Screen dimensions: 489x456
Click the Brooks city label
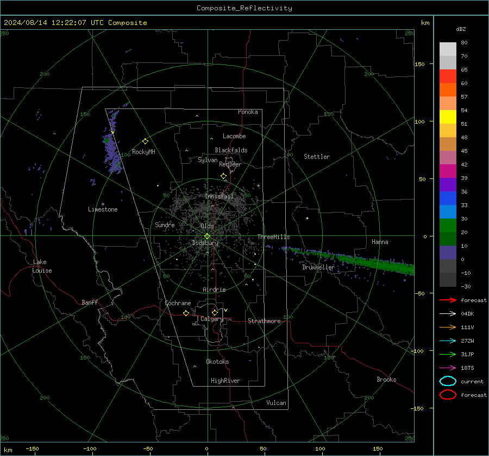click(x=386, y=380)
